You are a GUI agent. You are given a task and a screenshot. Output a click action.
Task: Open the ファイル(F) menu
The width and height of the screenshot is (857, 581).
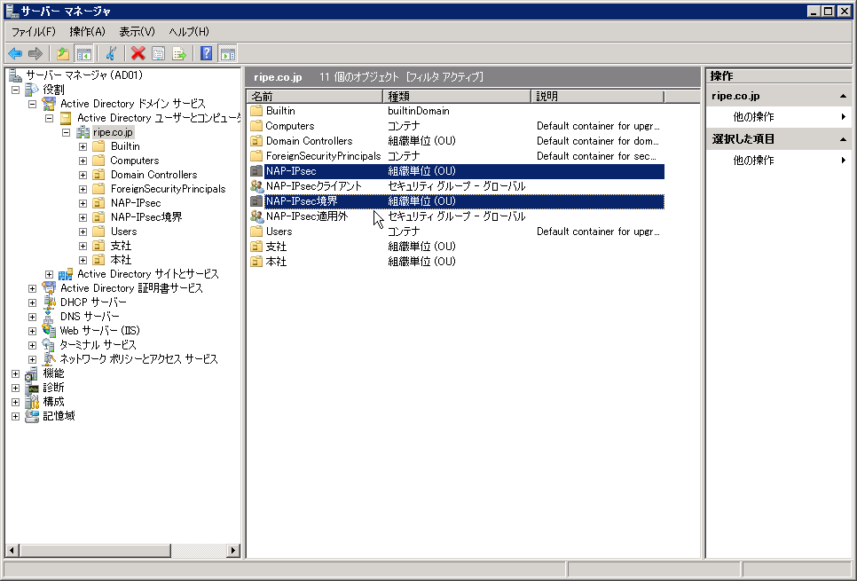pyautogui.click(x=34, y=32)
